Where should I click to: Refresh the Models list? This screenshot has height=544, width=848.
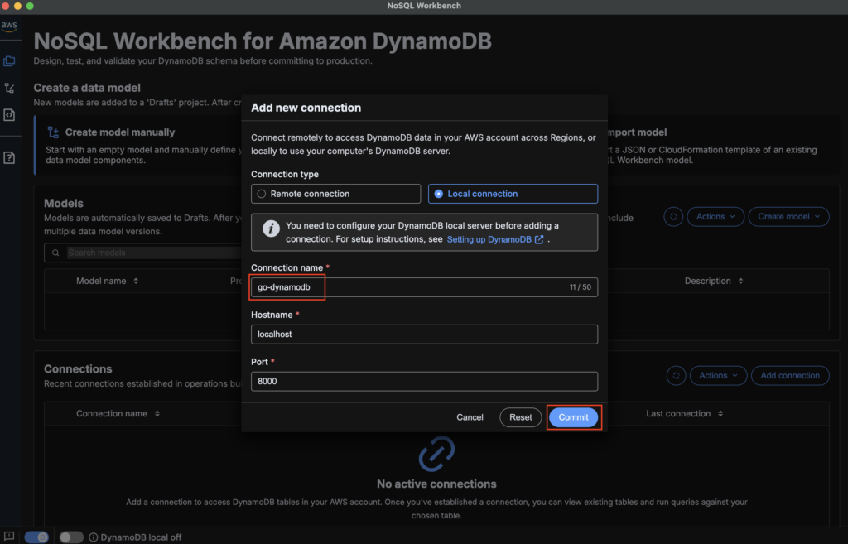tap(674, 217)
